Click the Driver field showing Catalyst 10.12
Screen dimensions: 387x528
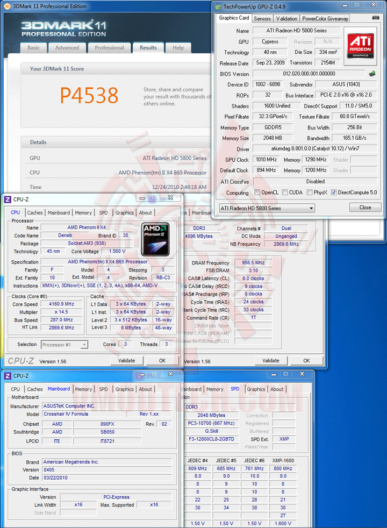point(315,148)
